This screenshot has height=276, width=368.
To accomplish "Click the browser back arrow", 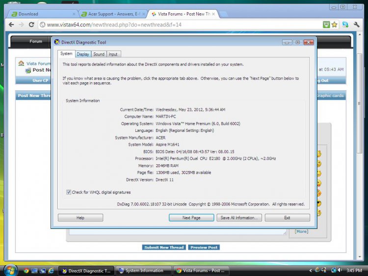I will 11,25.
